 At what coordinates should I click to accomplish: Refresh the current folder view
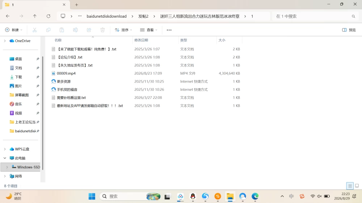(48, 16)
